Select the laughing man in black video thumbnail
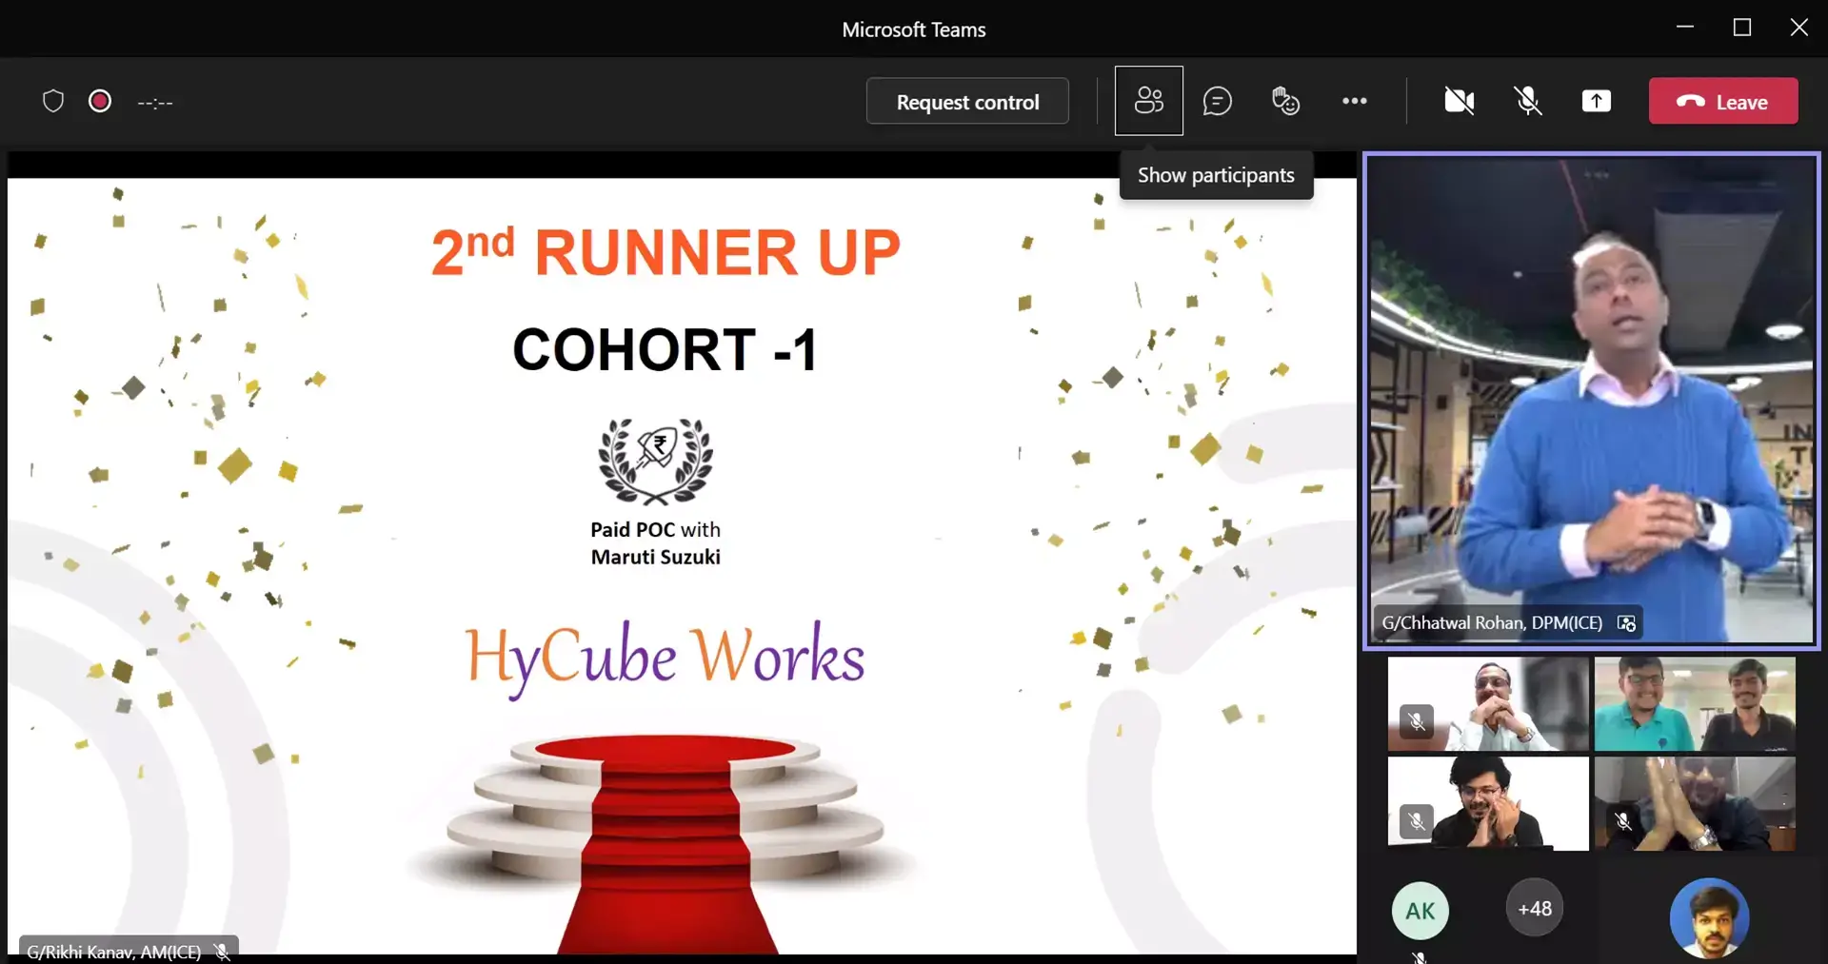1828x964 pixels. 1488,803
